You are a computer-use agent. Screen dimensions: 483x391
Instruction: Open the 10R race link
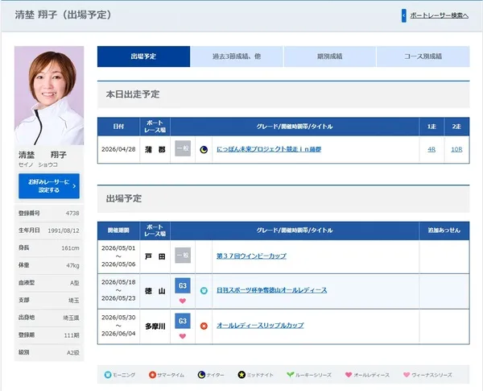tap(456, 149)
